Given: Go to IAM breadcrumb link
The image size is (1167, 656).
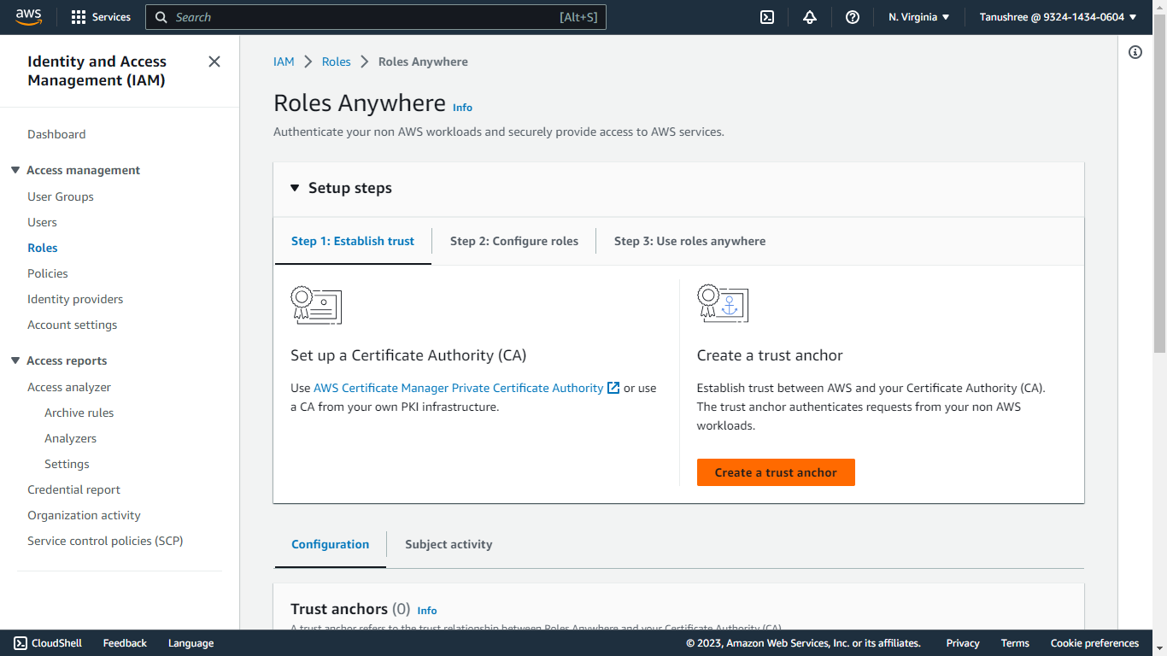Looking at the screenshot, I should point(284,61).
